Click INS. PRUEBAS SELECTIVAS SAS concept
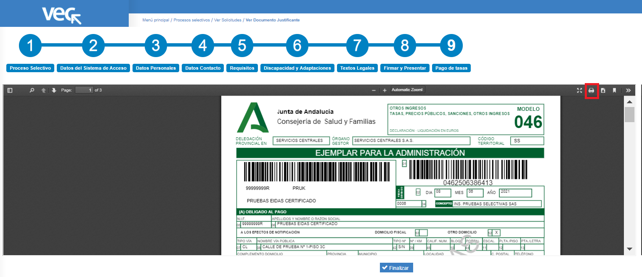 point(497,204)
